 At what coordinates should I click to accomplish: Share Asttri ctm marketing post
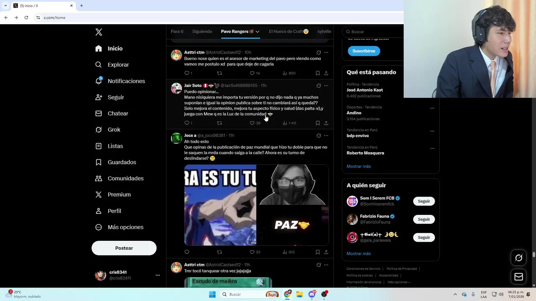click(326, 73)
